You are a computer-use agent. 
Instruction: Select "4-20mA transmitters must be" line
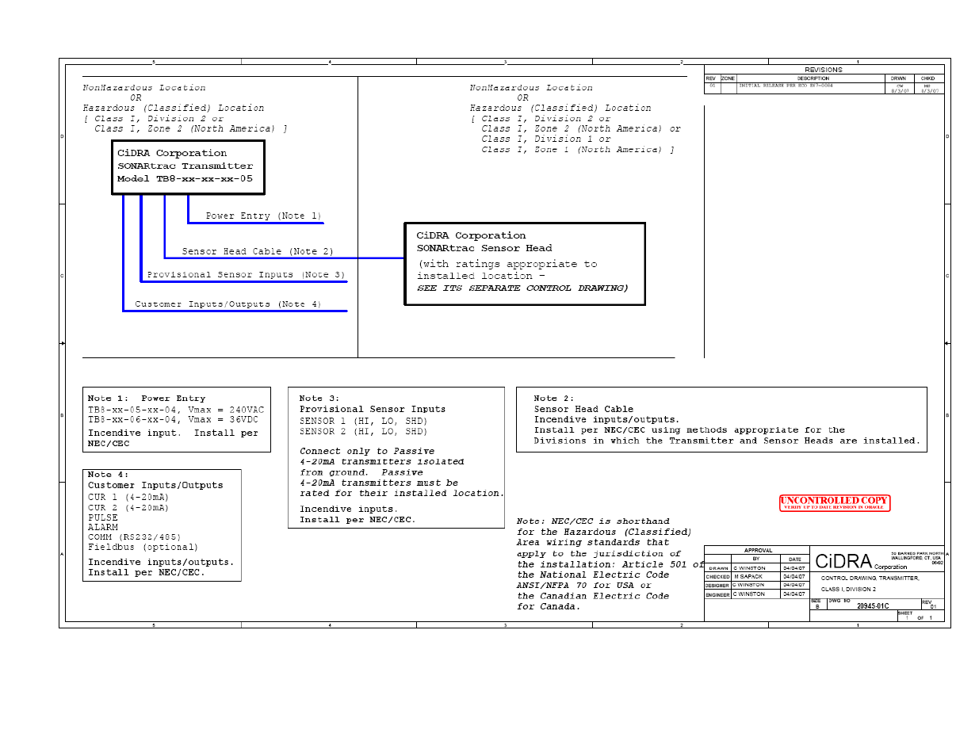coord(379,483)
